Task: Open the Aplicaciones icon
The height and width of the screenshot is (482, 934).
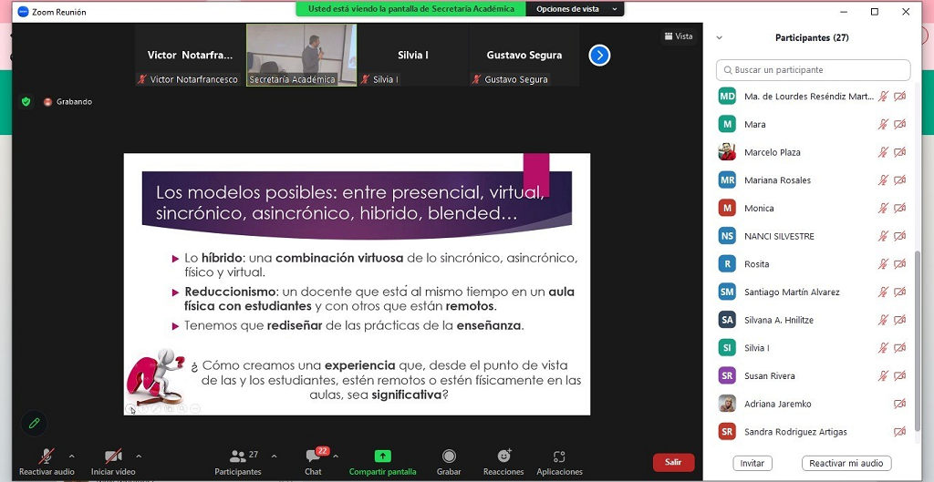Action: [559, 456]
